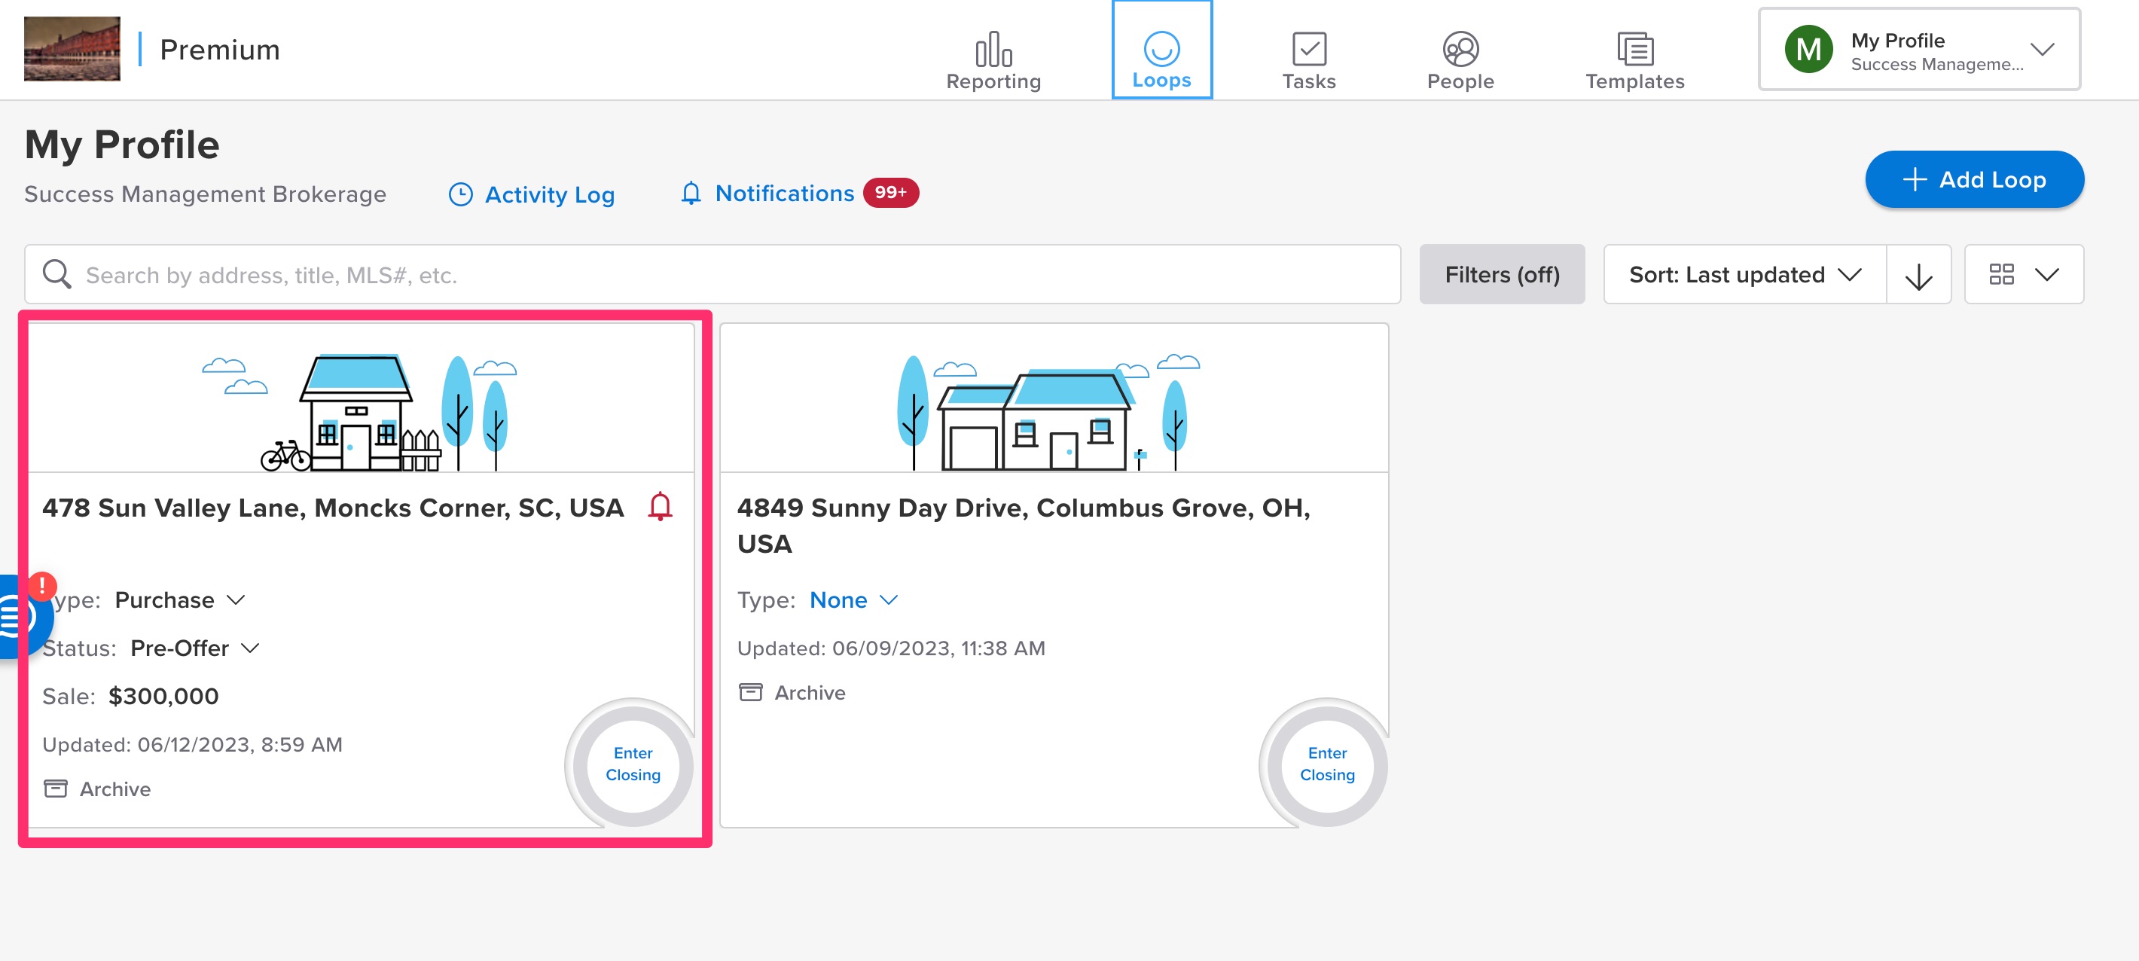Switch to the Loops tab
The height and width of the screenshot is (961, 2139).
click(1161, 50)
